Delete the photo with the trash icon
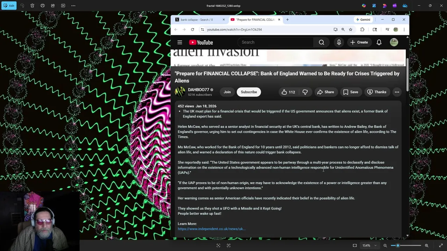This screenshot has height=251, width=447. click(x=32, y=6)
